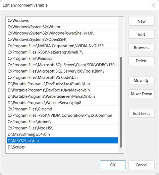This screenshot has height=175, width=159.
Task: Select the Program Files\NodeJS\ entry
Action: 62,128
